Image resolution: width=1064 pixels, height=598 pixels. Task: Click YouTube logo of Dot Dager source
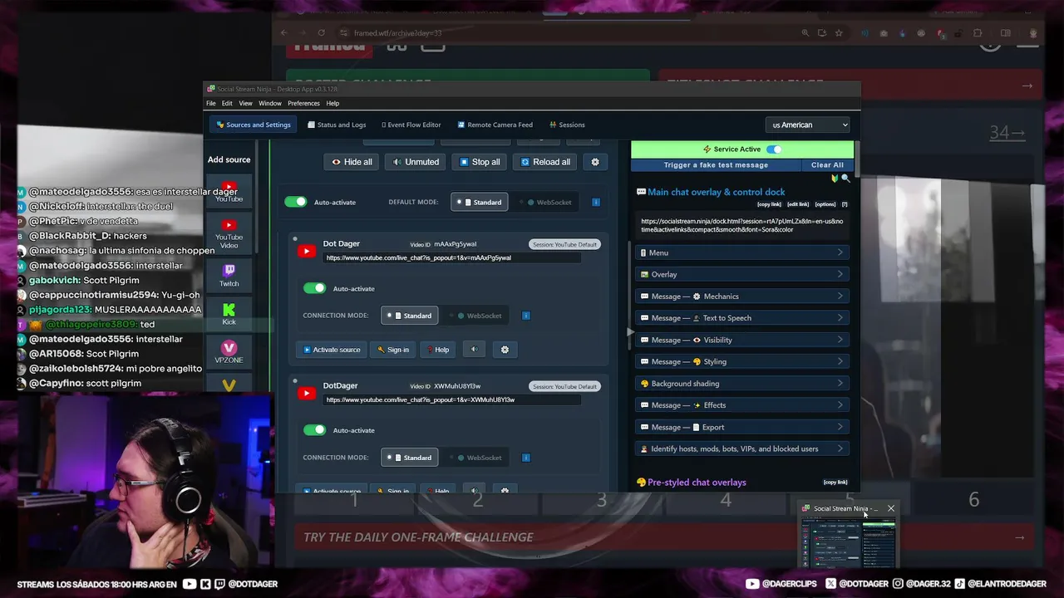tap(307, 251)
